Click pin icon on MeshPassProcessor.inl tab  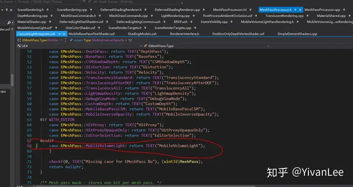(251, 10)
